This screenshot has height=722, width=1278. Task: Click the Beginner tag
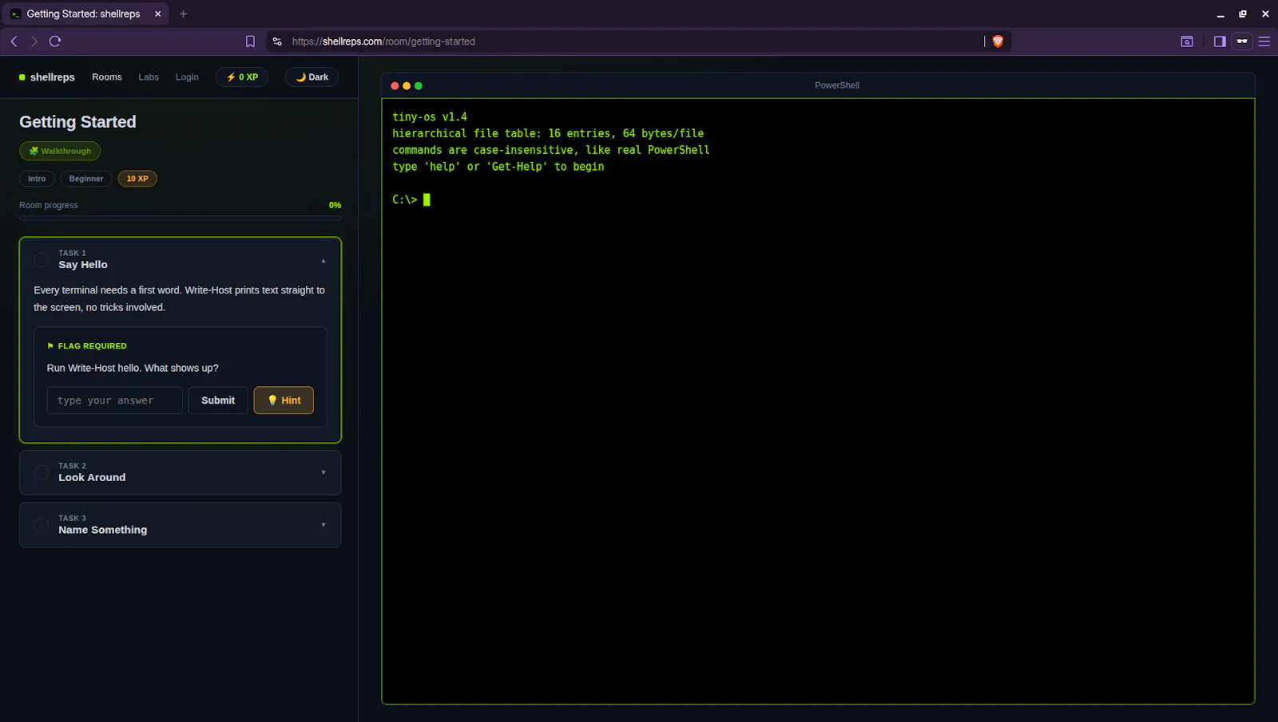86,179
